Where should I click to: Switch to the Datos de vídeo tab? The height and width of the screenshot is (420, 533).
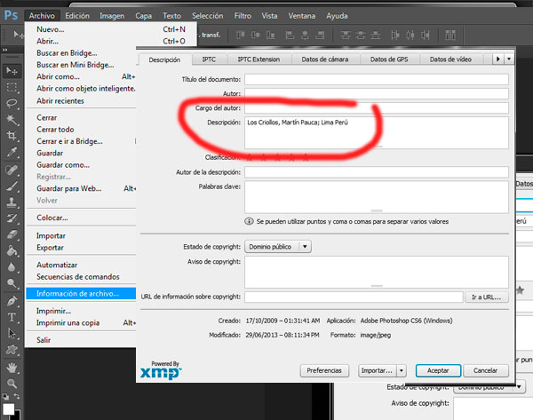[x=450, y=59]
